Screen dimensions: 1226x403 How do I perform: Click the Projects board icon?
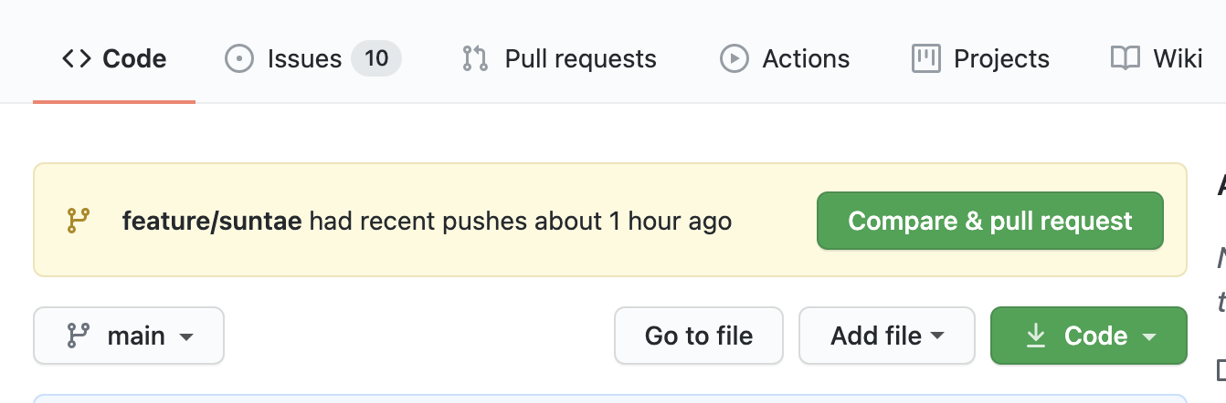click(926, 59)
